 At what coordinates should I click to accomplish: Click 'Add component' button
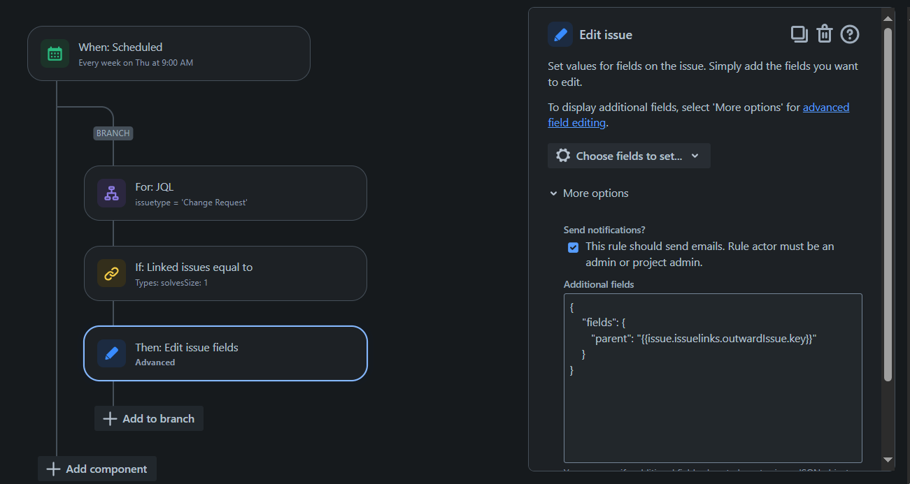(97, 469)
